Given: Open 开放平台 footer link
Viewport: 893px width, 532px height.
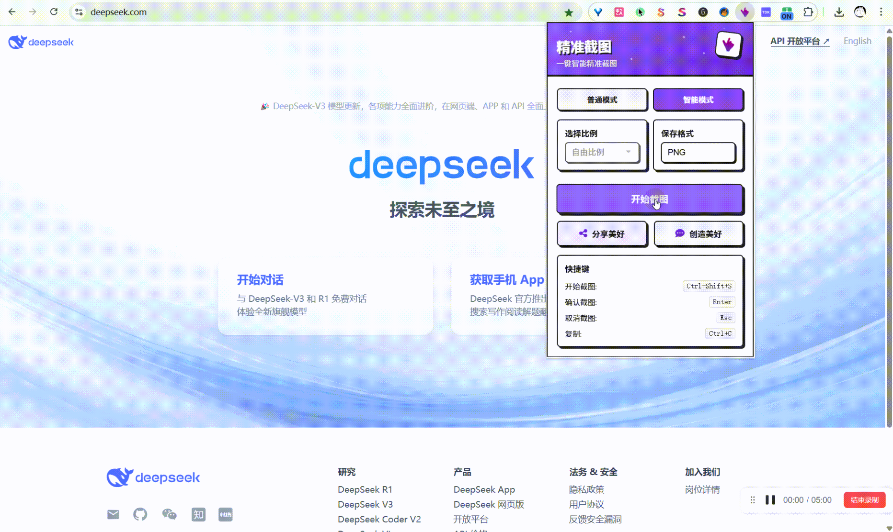Looking at the screenshot, I should point(471,519).
